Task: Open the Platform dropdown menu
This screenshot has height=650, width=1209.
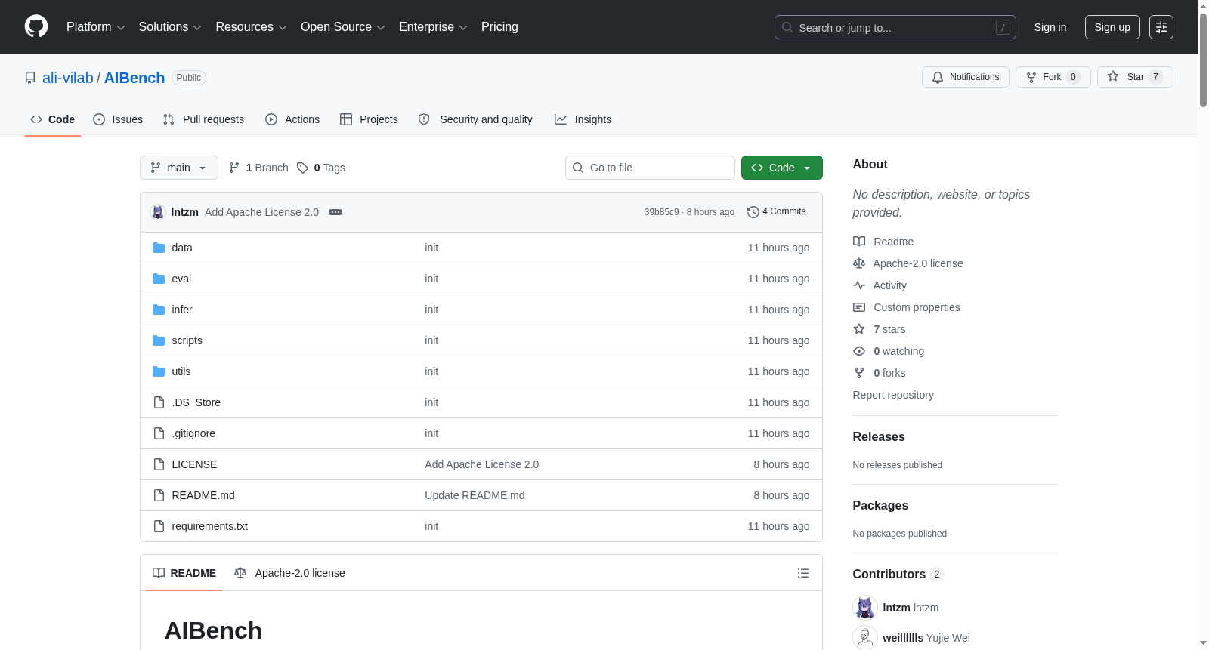Action: point(95,27)
